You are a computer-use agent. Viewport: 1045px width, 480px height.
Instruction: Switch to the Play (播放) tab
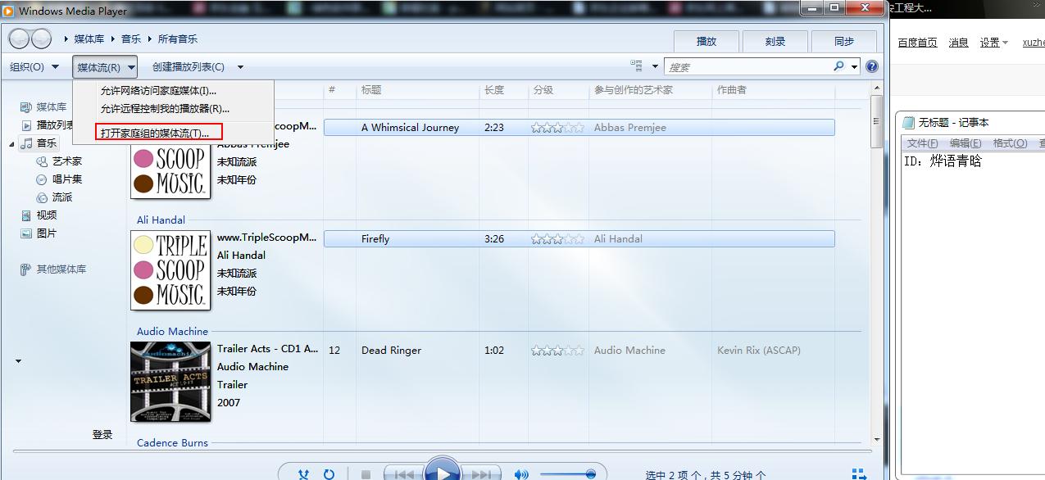[x=706, y=42]
